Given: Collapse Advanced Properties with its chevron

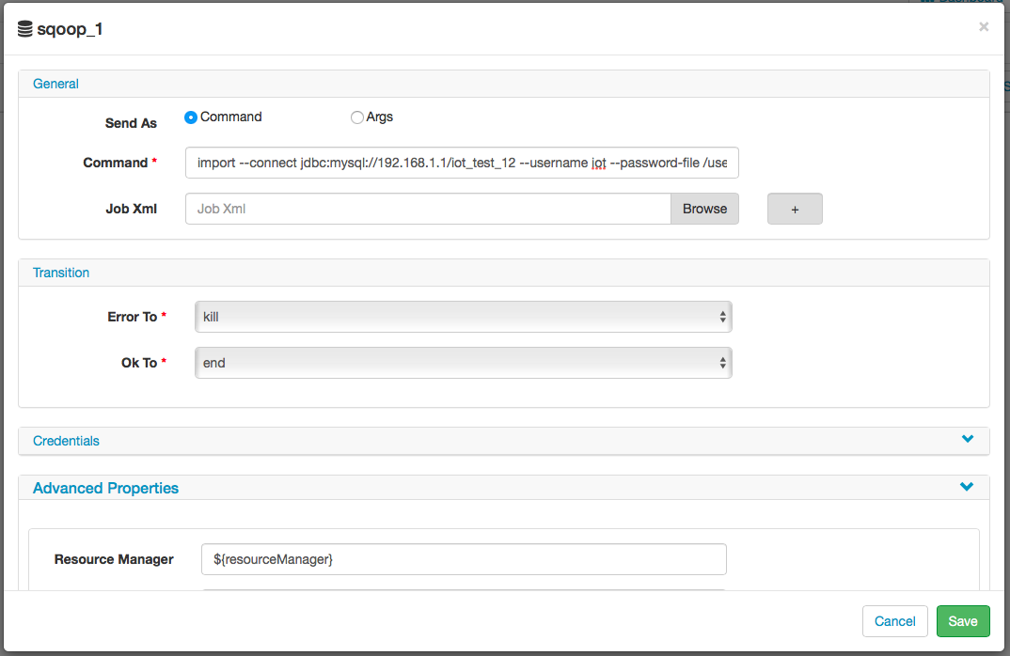Looking at the screenshot, I should [x=967, y=487].
